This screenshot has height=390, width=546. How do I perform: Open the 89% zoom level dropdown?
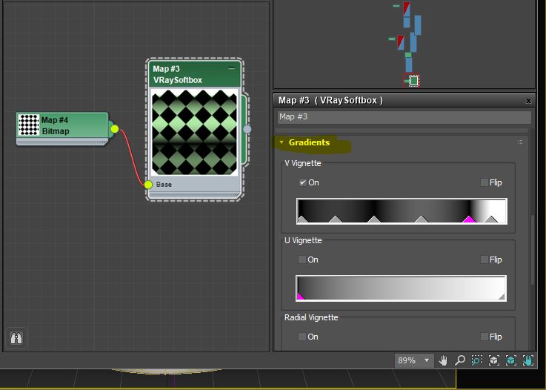click(x=427, y=360)
